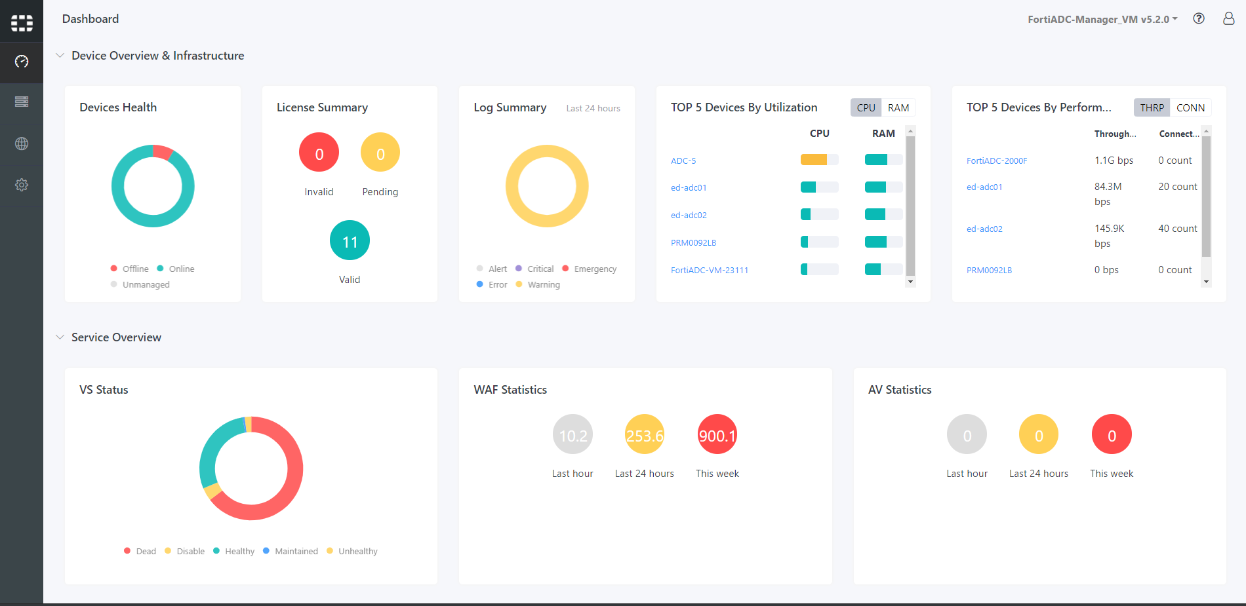Toggle Critical legend in Log Summary
Viewport: 1246px width, 606px height.
tap(534, 269)
